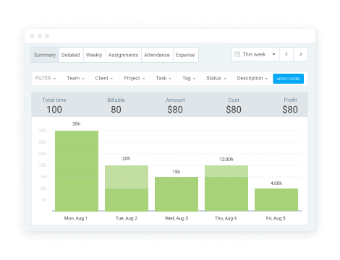Viewport: 340px width, 260px height.
Task: Expand the Team filter dropdown
Action: tap(75, 78)
